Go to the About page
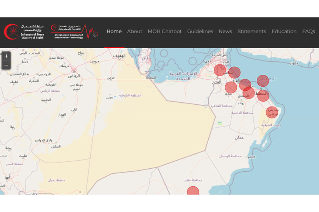 tap(135, 31)
